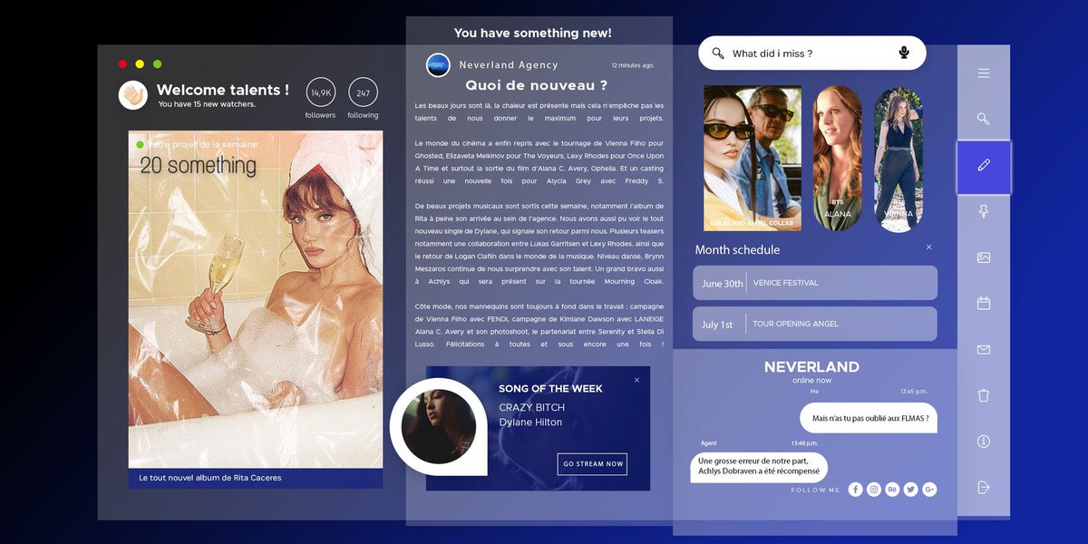Viewport: 1088px width, 544px height.
Task: Open the Behance profile icon
Action: point(892,489)
